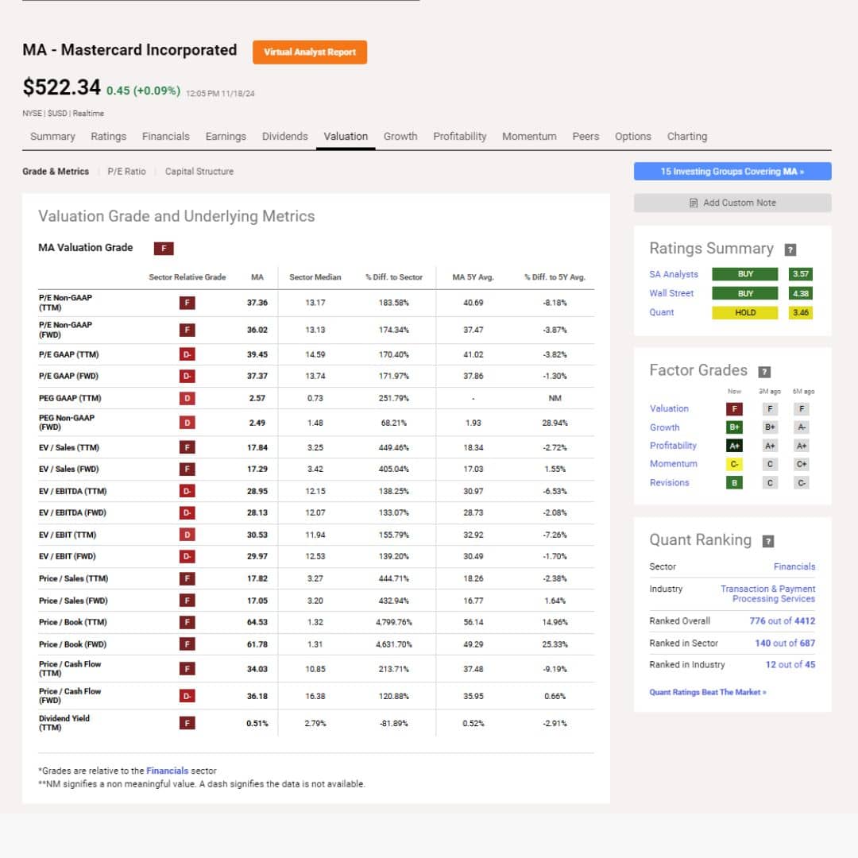Select the Dividends tab

284,137
